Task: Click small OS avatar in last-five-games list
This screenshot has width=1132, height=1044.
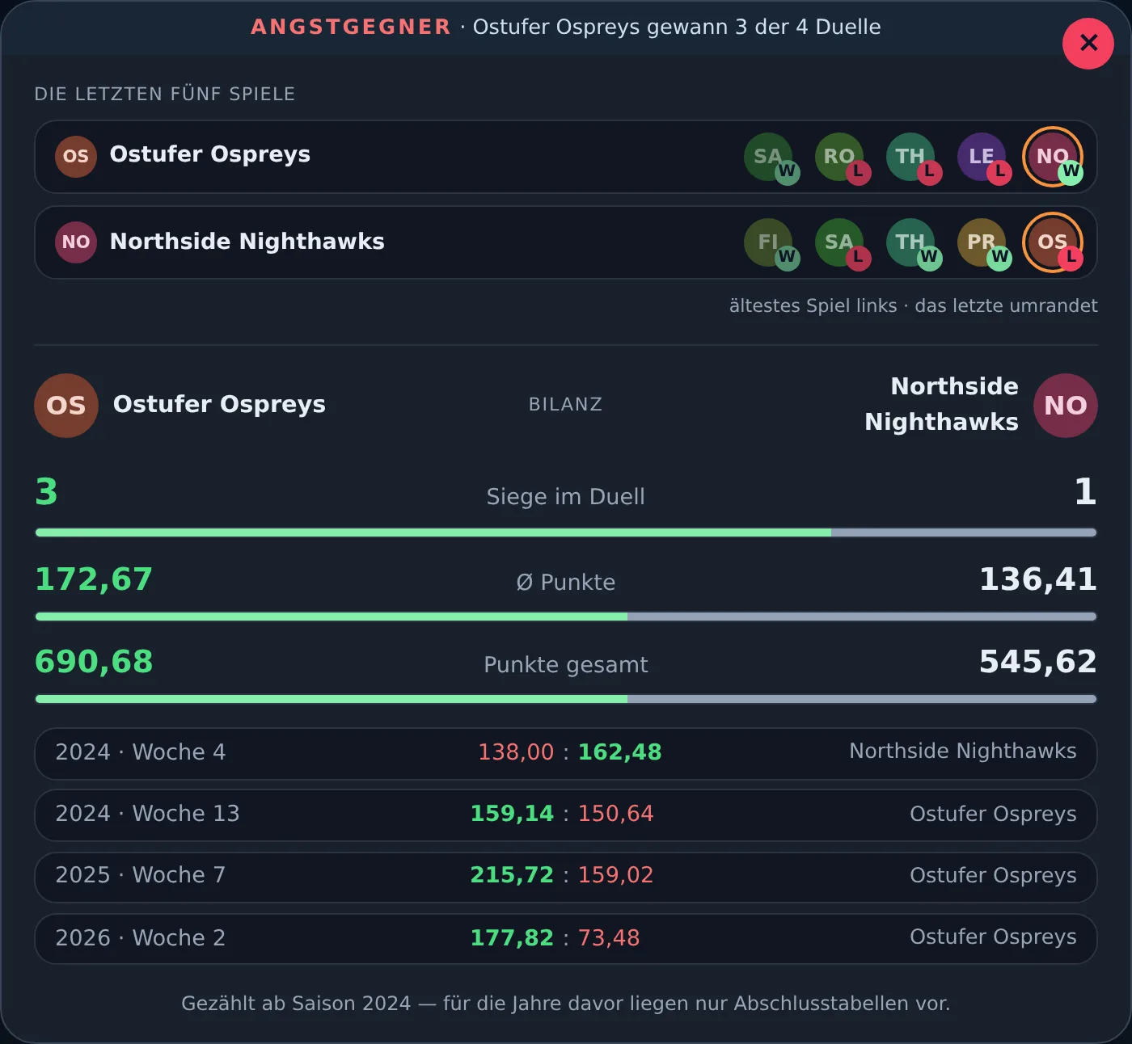Action: [x=76, y=156]
